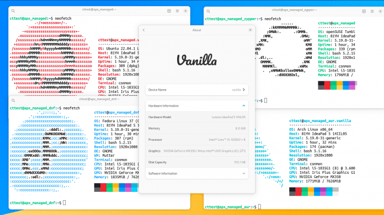Add new tab in apx_managed terminal
Image resolution: width=384 pixels, height=215 pixels.
coord(169,11)
